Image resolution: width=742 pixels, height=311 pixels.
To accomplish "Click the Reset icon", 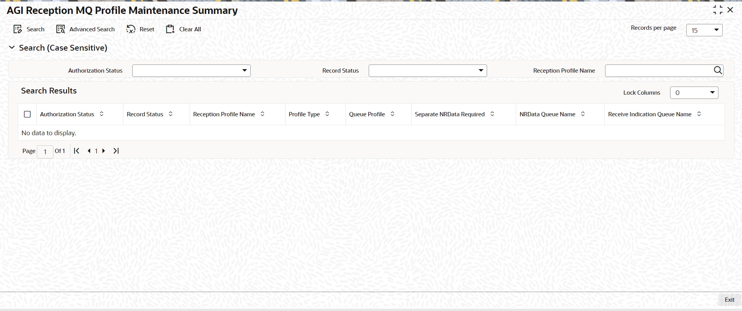I will [x=131, y=29].
